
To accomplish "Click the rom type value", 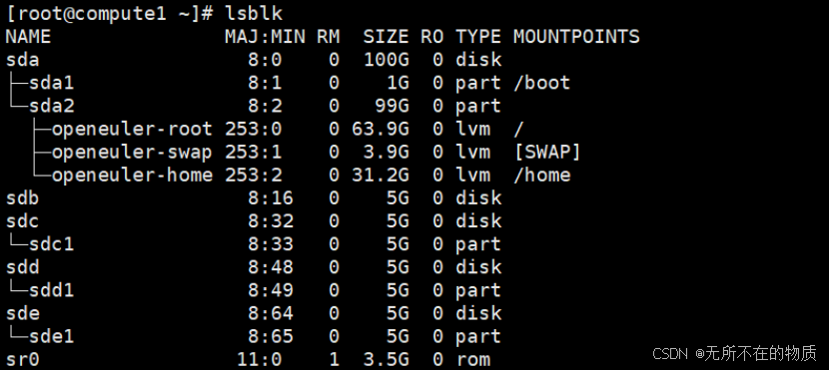I will [473, 360].
